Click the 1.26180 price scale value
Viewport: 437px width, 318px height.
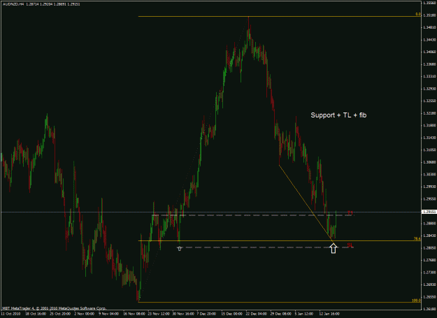tap(429, 309)
